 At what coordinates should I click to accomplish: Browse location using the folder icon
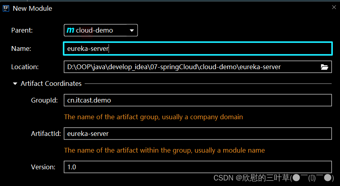[324, 67]
